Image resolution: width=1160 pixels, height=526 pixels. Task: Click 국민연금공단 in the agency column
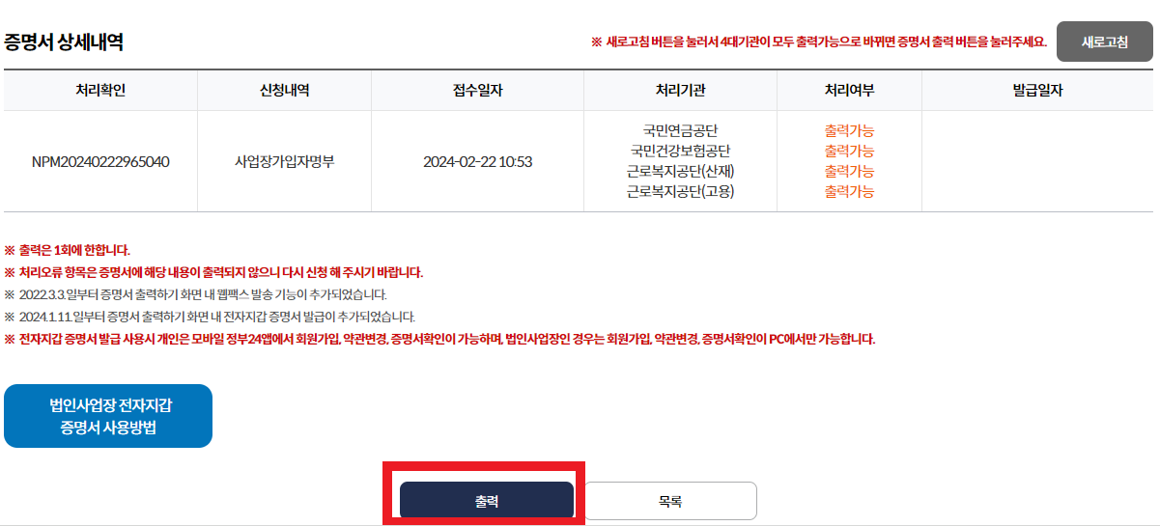(680, 130)
